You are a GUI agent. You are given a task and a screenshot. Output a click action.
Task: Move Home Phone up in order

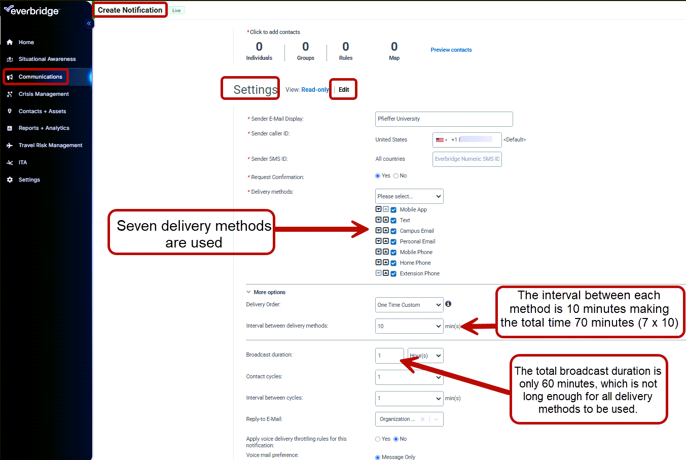386,262
